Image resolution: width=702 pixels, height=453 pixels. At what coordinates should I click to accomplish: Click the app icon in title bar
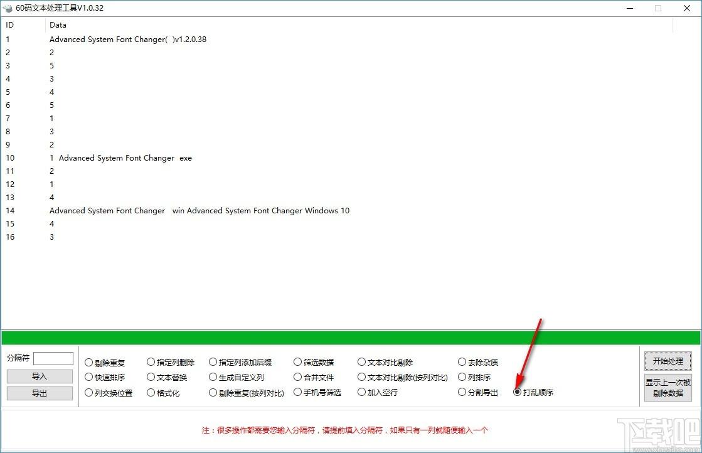[x=8, y=8]
